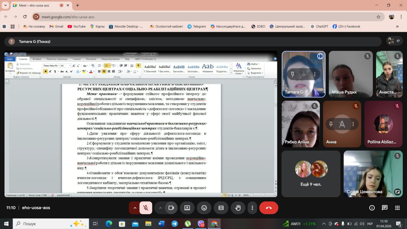Open the 'Ещё 9 чел.' participants tile
Viewport: 407px width, 229px height.
tap(311, 174)
